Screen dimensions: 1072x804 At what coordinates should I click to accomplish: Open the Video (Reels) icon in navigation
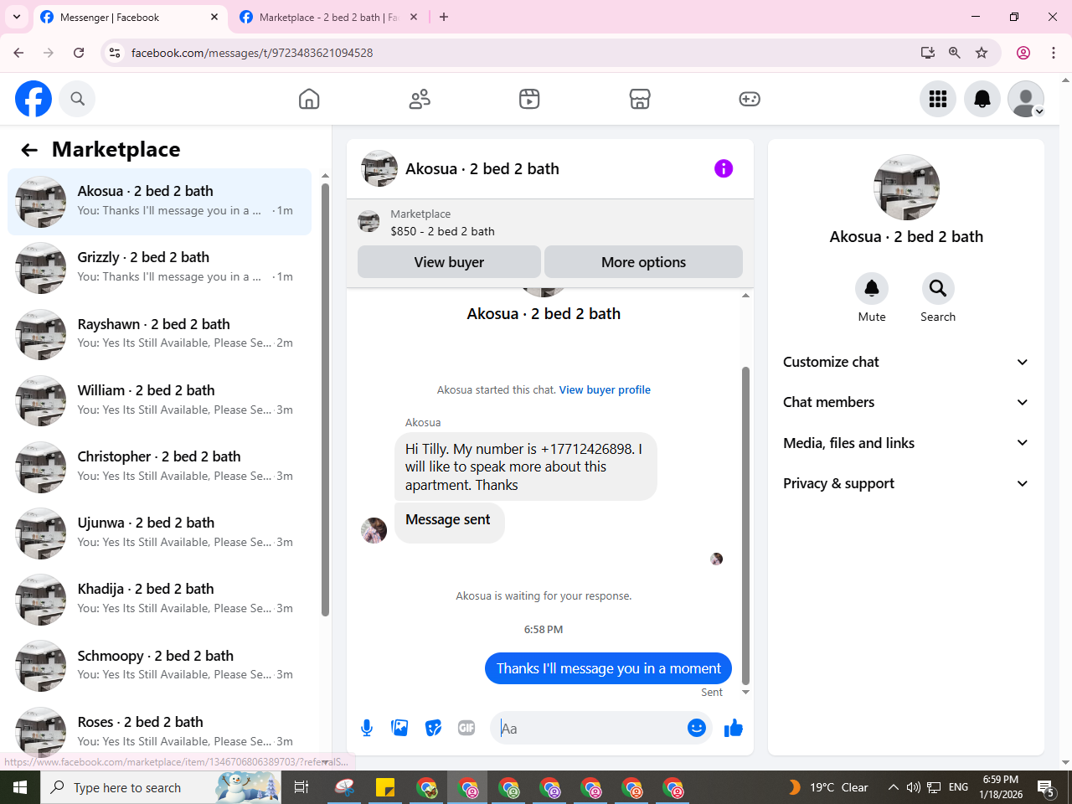[x=529, y=99]
